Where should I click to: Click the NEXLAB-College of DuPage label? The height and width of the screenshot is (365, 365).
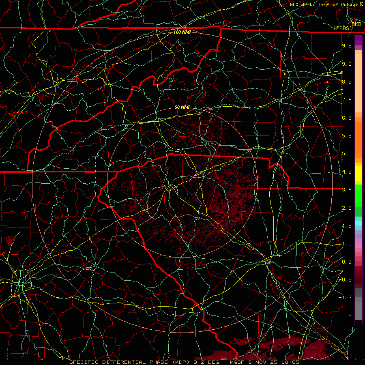[x=324, y=4]
